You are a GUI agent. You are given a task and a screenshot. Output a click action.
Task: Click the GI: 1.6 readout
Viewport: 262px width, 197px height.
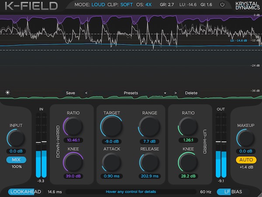click(x=207, y=4)
